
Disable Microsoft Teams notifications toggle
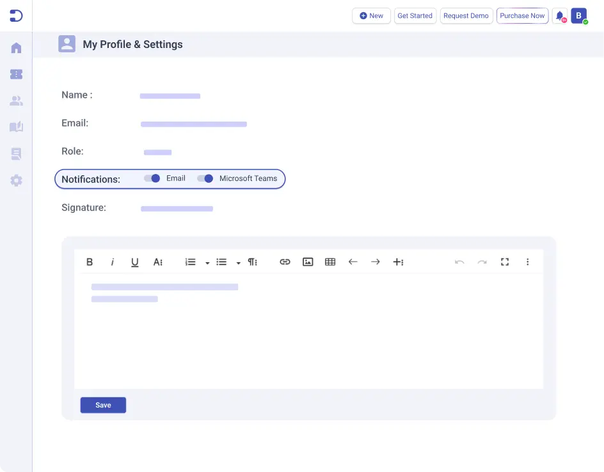(x=205, y=178)
